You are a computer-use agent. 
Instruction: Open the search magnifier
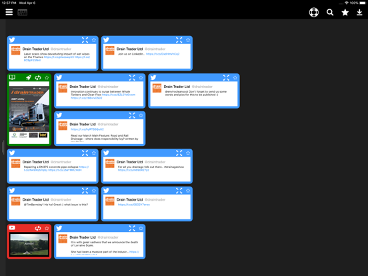[x=330, y=12]
